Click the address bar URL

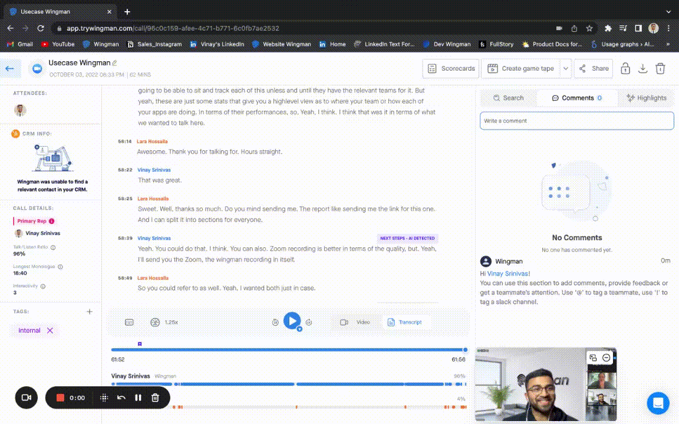173,28
